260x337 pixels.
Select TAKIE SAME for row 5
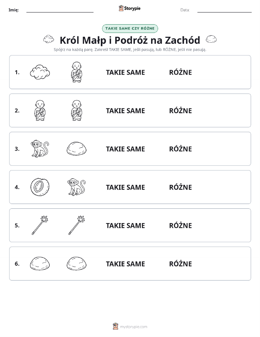click(x=125, y=225)
